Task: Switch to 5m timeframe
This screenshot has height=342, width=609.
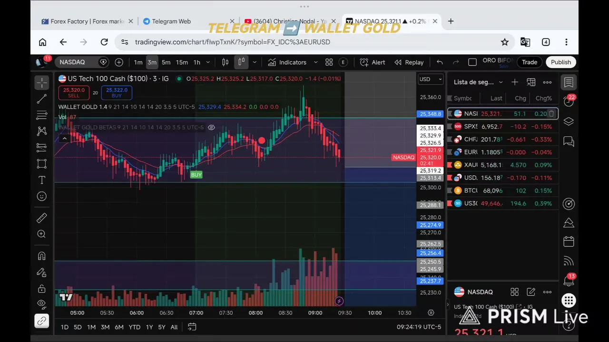Action: pos(166,62)
